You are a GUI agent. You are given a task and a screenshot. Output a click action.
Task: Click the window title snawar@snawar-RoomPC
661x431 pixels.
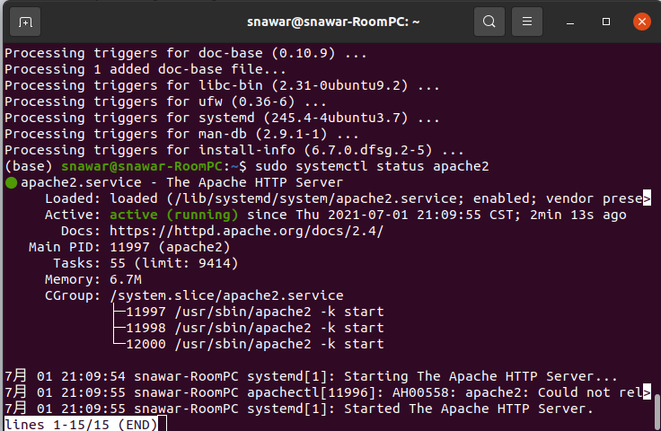[333, 22]
